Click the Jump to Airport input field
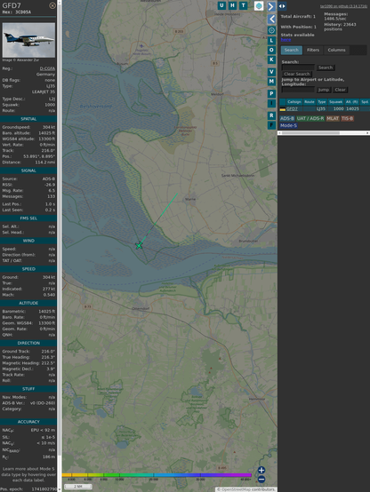370x492 pixels. point(298,90)
